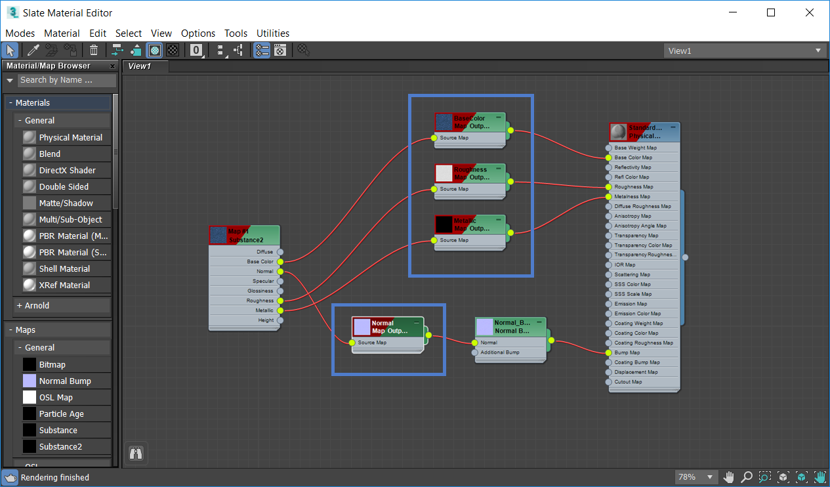
Task: Toggle Show Shaded Material in Viewport button
Action: coord(154,50)
